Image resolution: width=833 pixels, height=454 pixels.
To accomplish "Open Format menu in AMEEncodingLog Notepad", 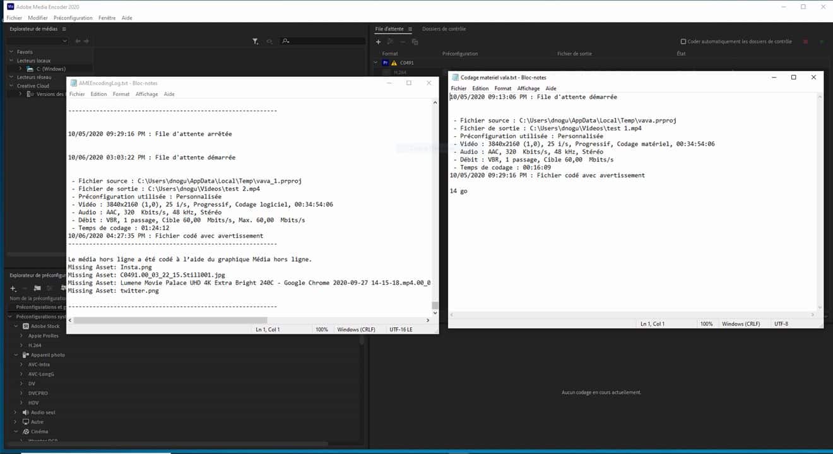I will 121,94.
